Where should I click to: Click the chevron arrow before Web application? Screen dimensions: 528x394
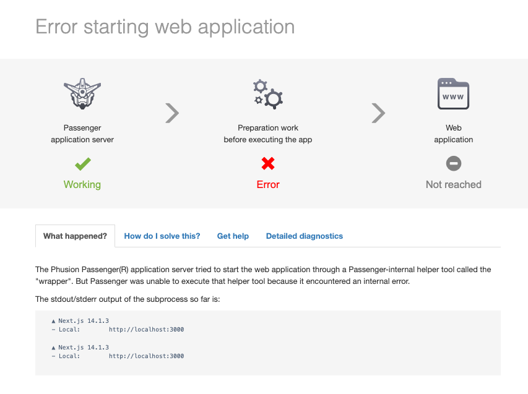[378, 113]
